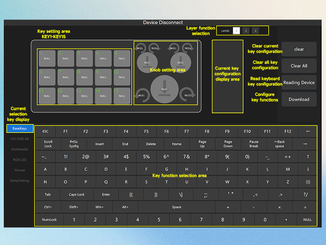Select key 3 in the key setting area
The image size is (326, 245).
84,59
